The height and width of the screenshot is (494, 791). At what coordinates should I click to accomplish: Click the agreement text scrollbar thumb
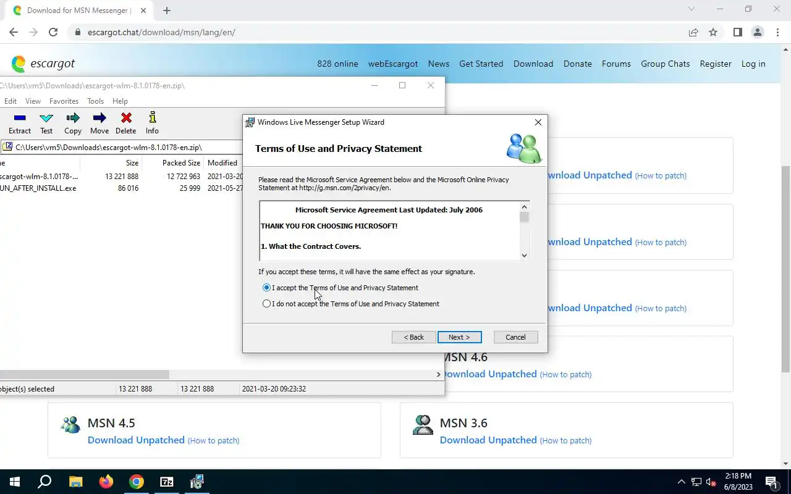524,217
